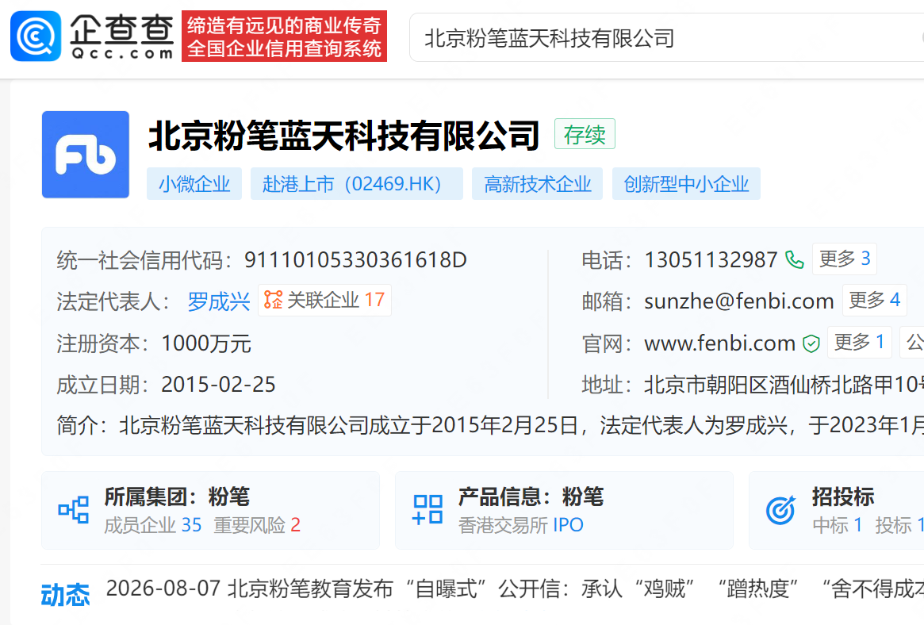Select the founding date 2015-02-25
This screenshot has height=625, width=924.
(218, 385)
